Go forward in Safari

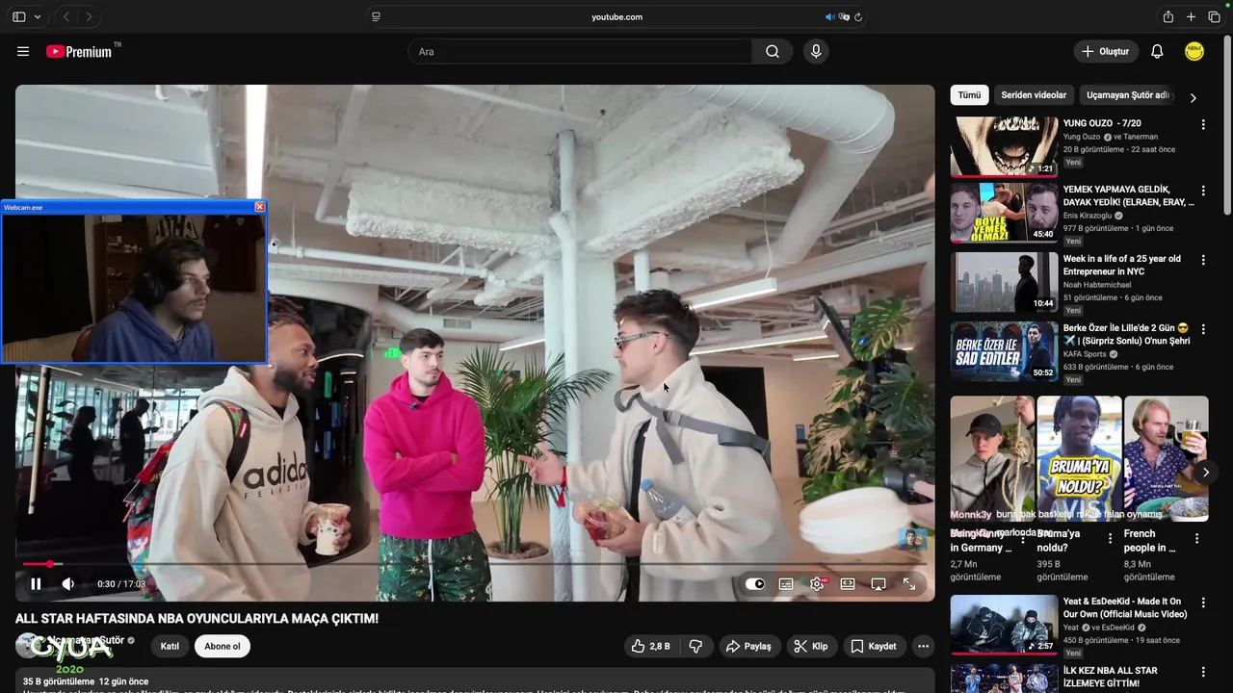click(89, 16)
